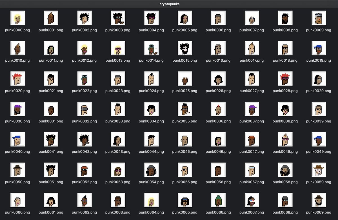Click the filename punk0001.png
The width and height of the screenshot is (338, 220).
[x=51, y=30]
